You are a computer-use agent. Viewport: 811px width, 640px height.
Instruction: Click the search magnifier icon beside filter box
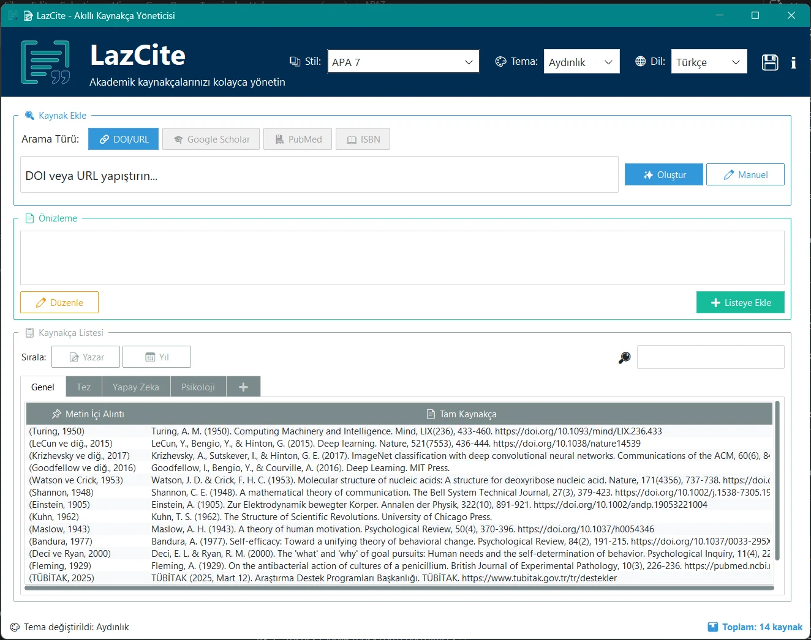624,357
